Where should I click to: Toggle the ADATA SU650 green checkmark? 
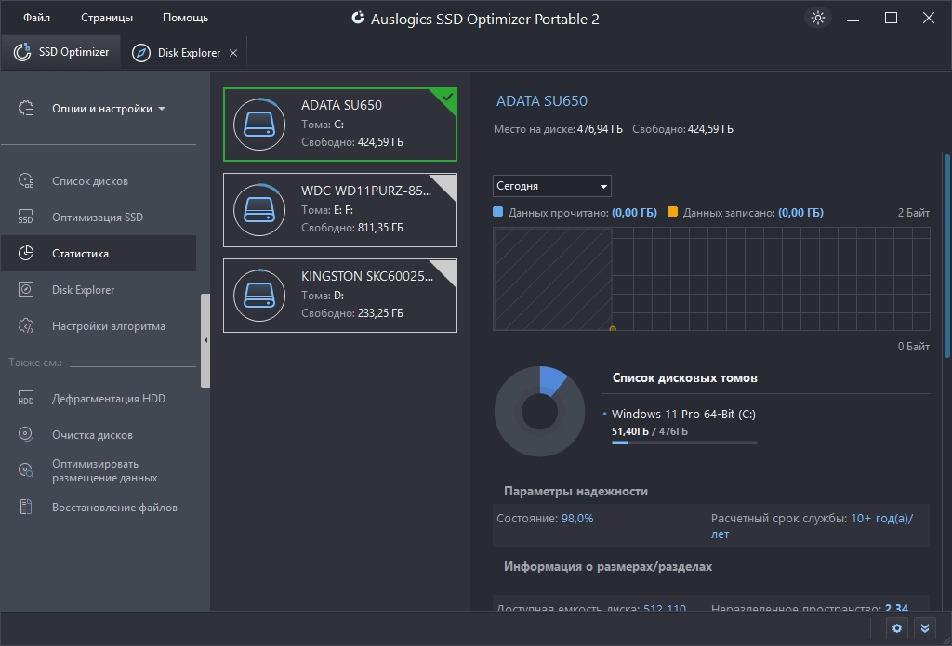coord(447,98)
